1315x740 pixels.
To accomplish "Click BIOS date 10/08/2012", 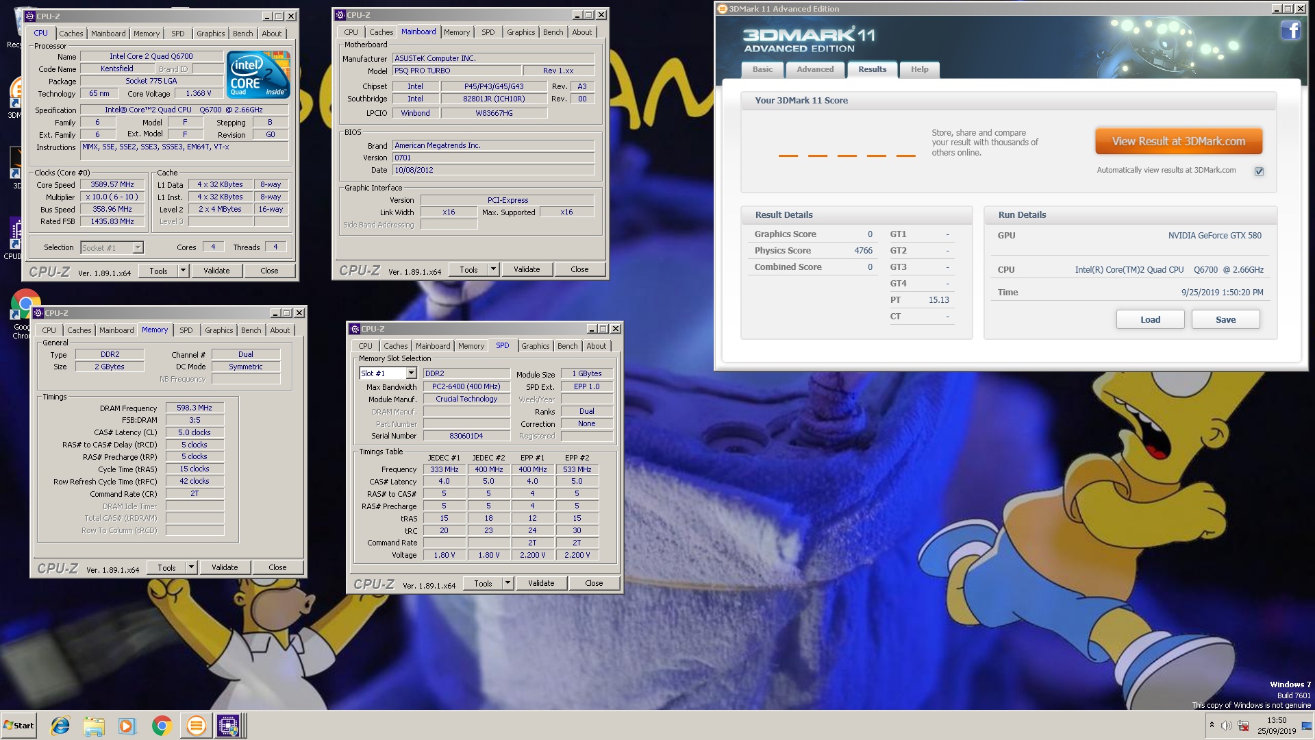I will [493, 170].
